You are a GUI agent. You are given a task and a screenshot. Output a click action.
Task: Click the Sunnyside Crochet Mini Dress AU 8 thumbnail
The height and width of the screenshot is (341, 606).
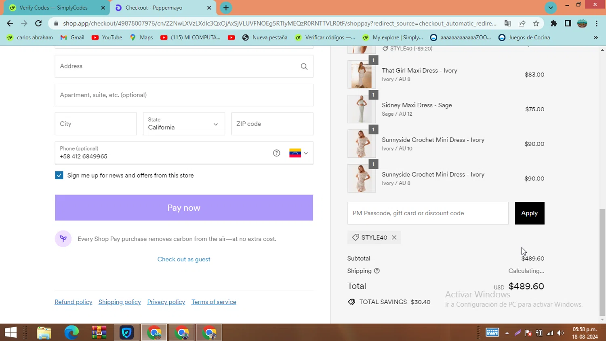click(x=362, y=178)
